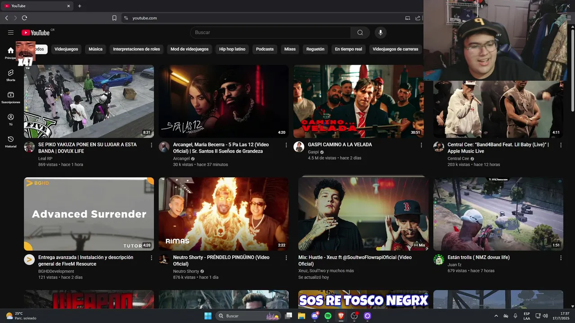This screenshot has width=575, height=323.
Task: Open site settings icon left of youtube.com
Action: click(x=126, y=18)
